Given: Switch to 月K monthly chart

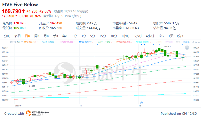Looking at the screenshot, I should point(46,36).
